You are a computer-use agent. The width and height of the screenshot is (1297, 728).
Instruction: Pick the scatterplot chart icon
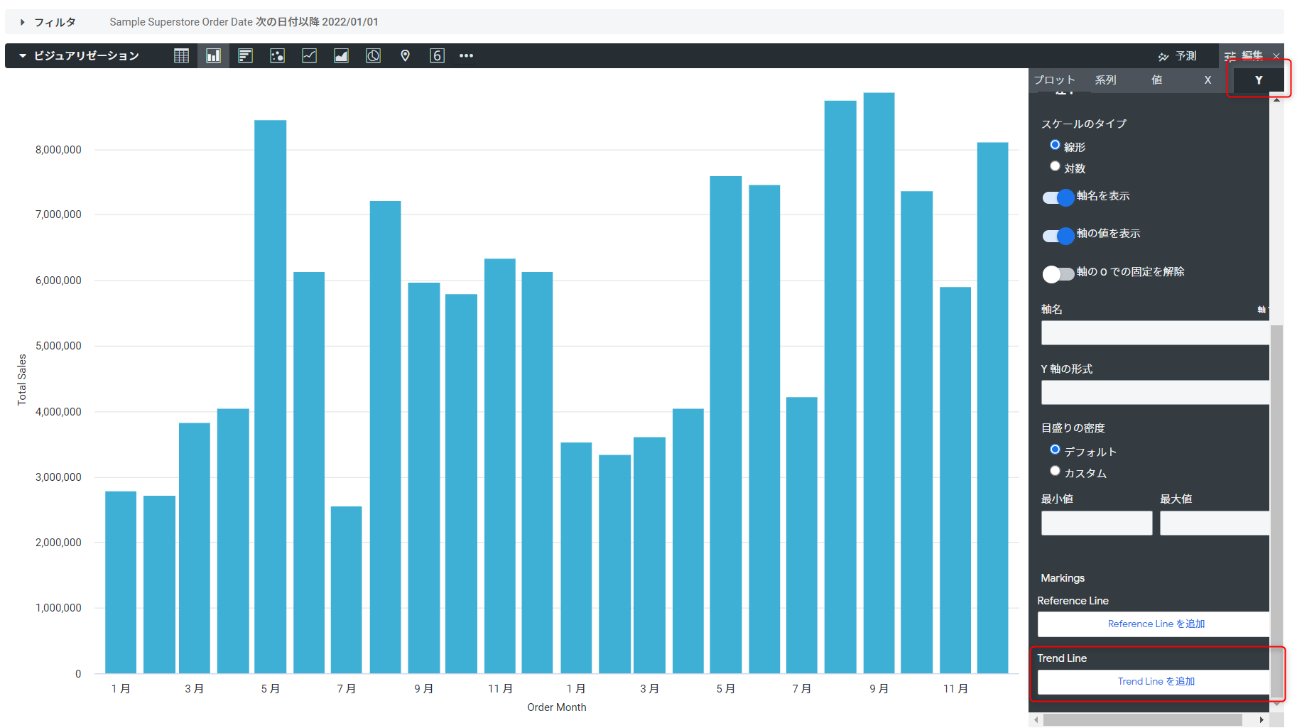coord(277,55)
